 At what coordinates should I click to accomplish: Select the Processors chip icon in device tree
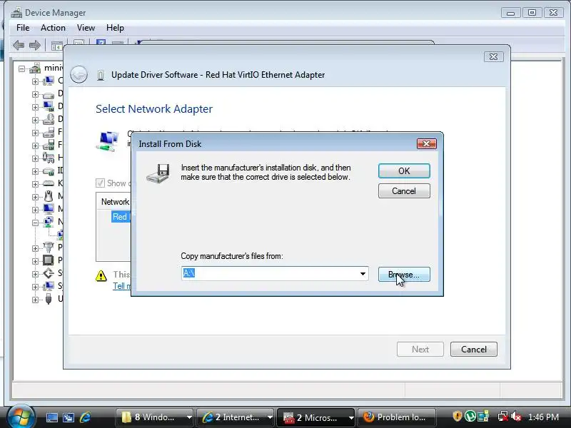[49, 260]
